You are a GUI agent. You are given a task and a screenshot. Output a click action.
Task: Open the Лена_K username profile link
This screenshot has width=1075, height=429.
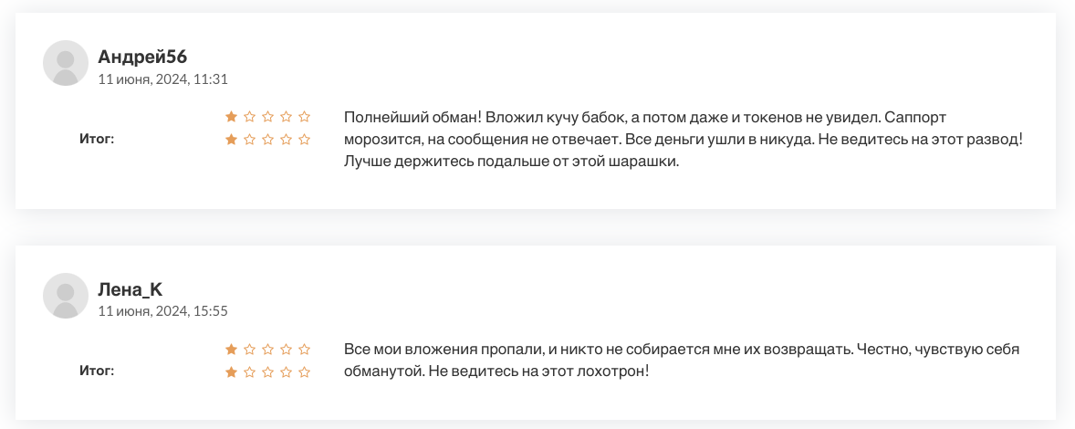[x=130, y=289]
